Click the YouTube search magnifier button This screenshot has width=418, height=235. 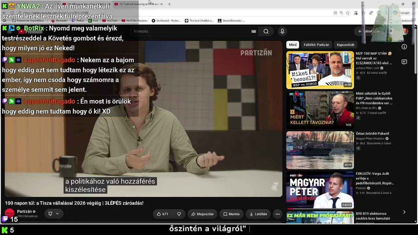pos(266,31)
